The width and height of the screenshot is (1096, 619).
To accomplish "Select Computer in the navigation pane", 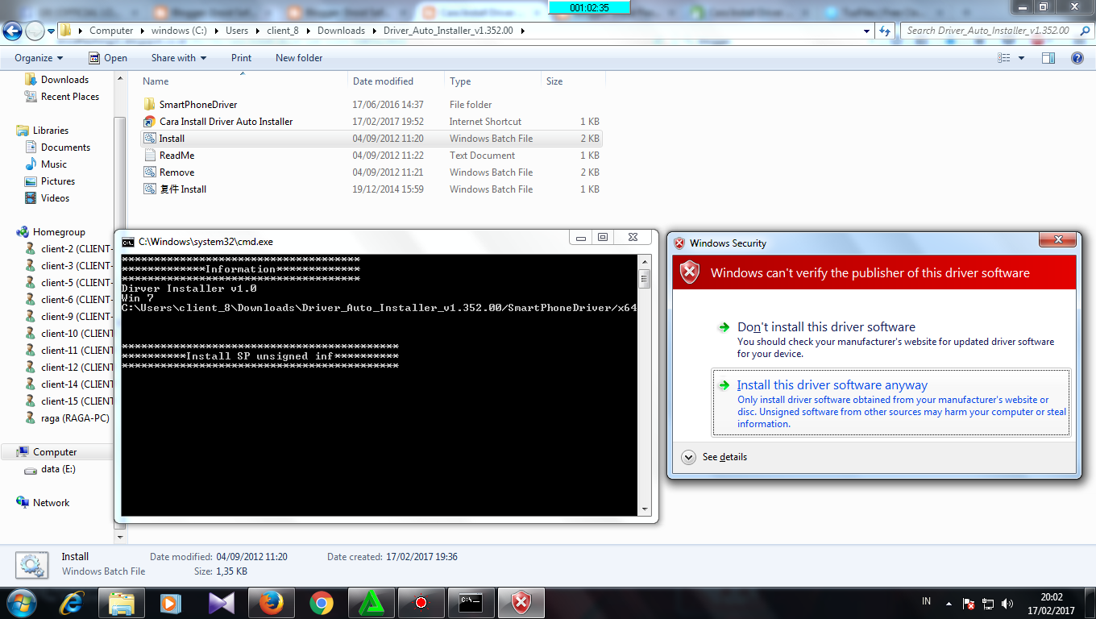I will pyautogui.click(x=55, y=452).
